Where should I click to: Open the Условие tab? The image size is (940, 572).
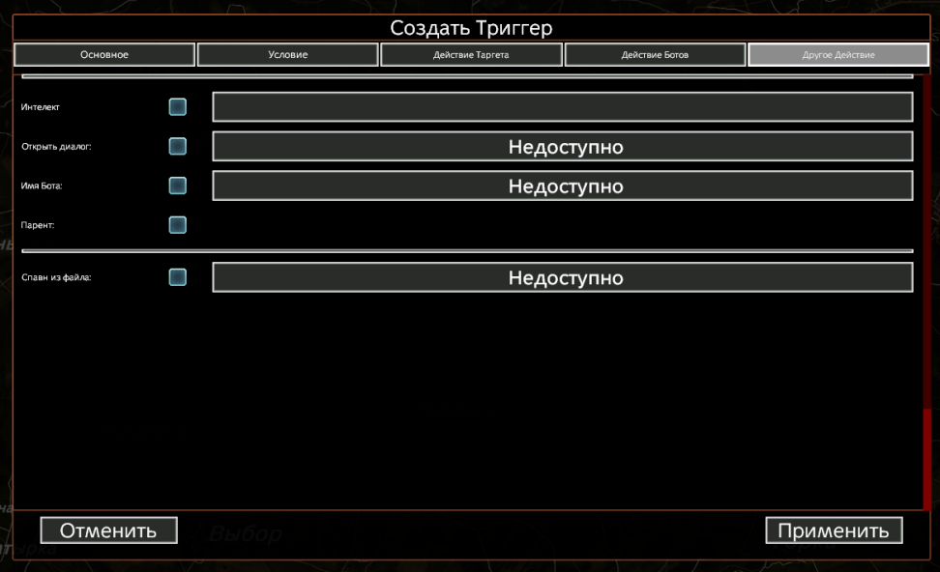click(288, 55)
